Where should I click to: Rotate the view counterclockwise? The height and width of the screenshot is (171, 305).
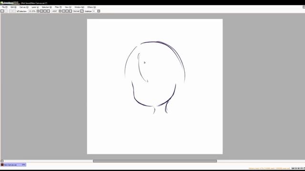click(x=63, y=11)
